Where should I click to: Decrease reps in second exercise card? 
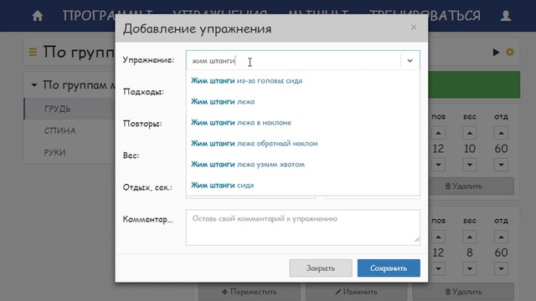438,268
